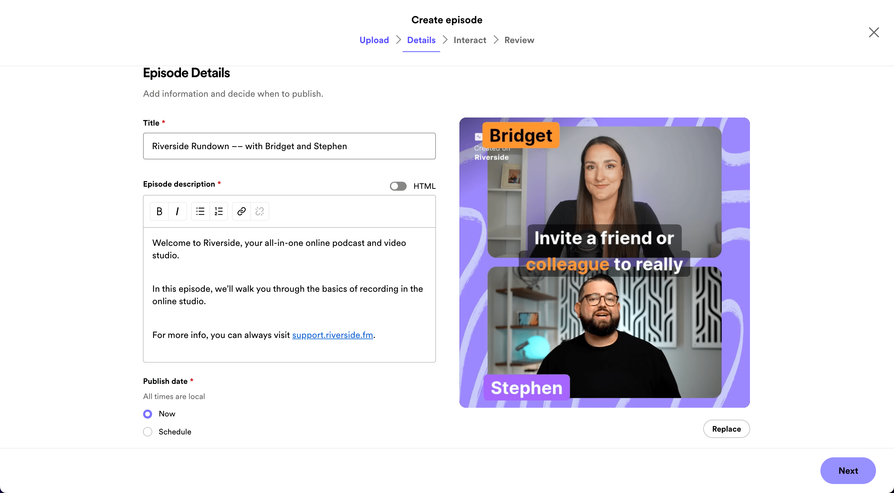Click the insert link icon
The height and width of the screenshot is (493, 894).
pyautogui.click(x=242, y=211)
